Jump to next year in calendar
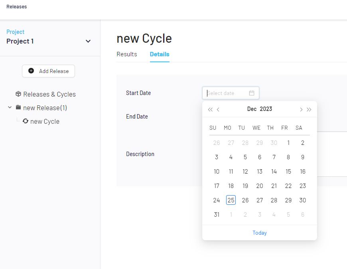Image resolution: width=347 pixels, height=269 pixels. point(309,109)
